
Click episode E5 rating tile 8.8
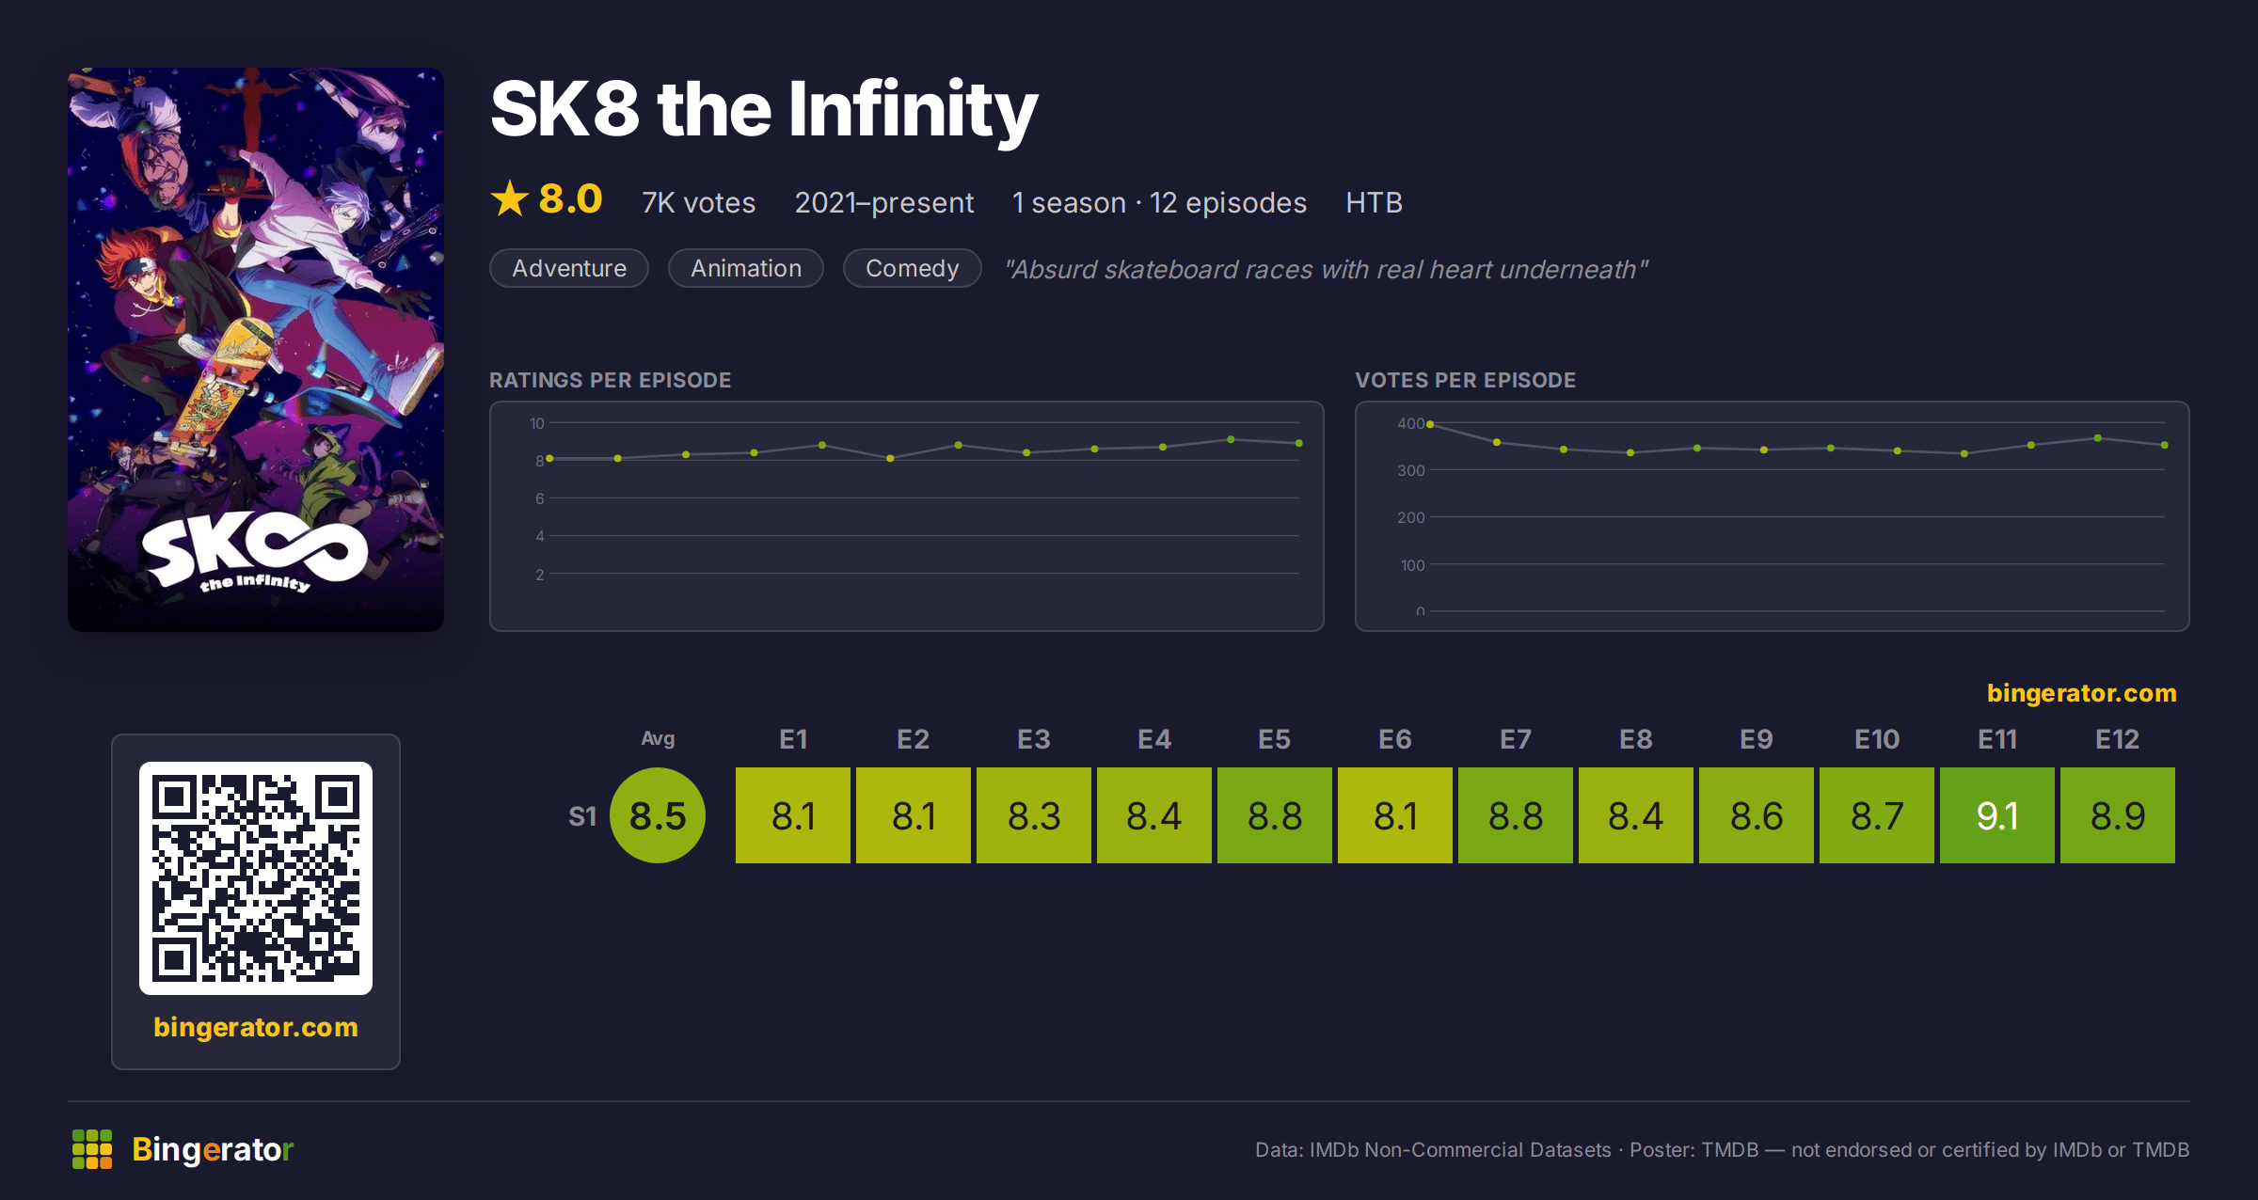pyautogui.click(x=1275, y=815)
